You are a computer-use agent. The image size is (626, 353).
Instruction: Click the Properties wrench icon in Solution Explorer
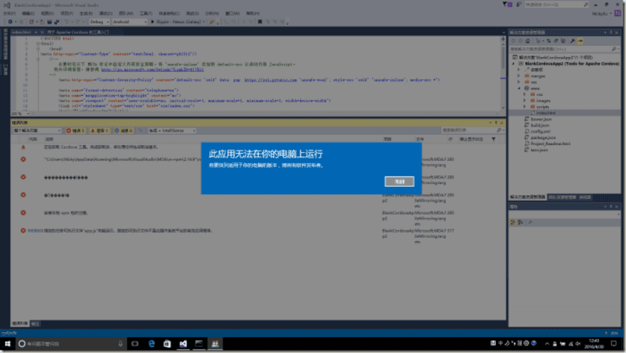(x=572, y=41)
